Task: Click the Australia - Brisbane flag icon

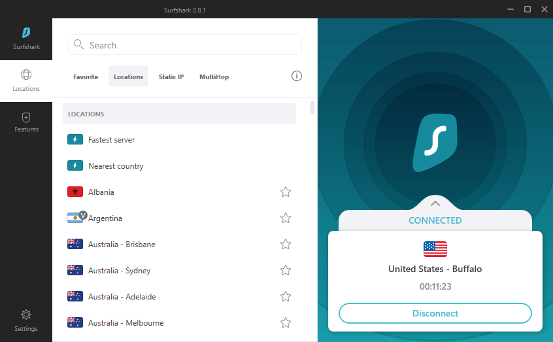Action: 75,244
